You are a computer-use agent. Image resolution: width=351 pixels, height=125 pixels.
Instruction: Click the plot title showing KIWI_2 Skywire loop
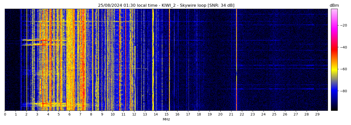[x=166, y=5]
